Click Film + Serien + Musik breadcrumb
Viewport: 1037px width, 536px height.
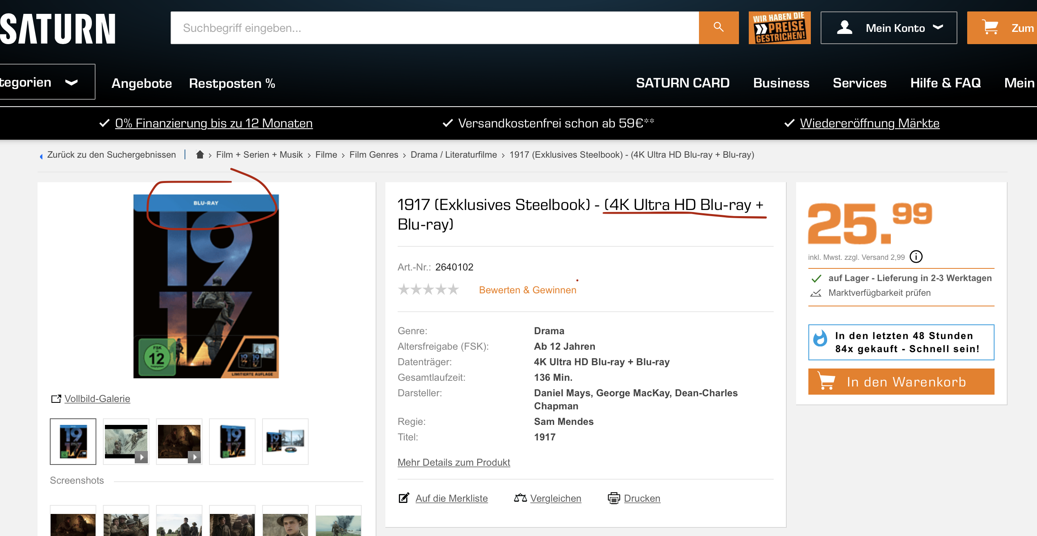(x=259, y=154)
